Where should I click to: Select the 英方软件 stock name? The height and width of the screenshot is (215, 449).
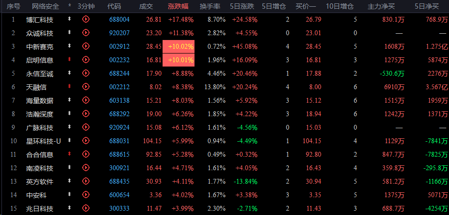(x=40, y=182)
